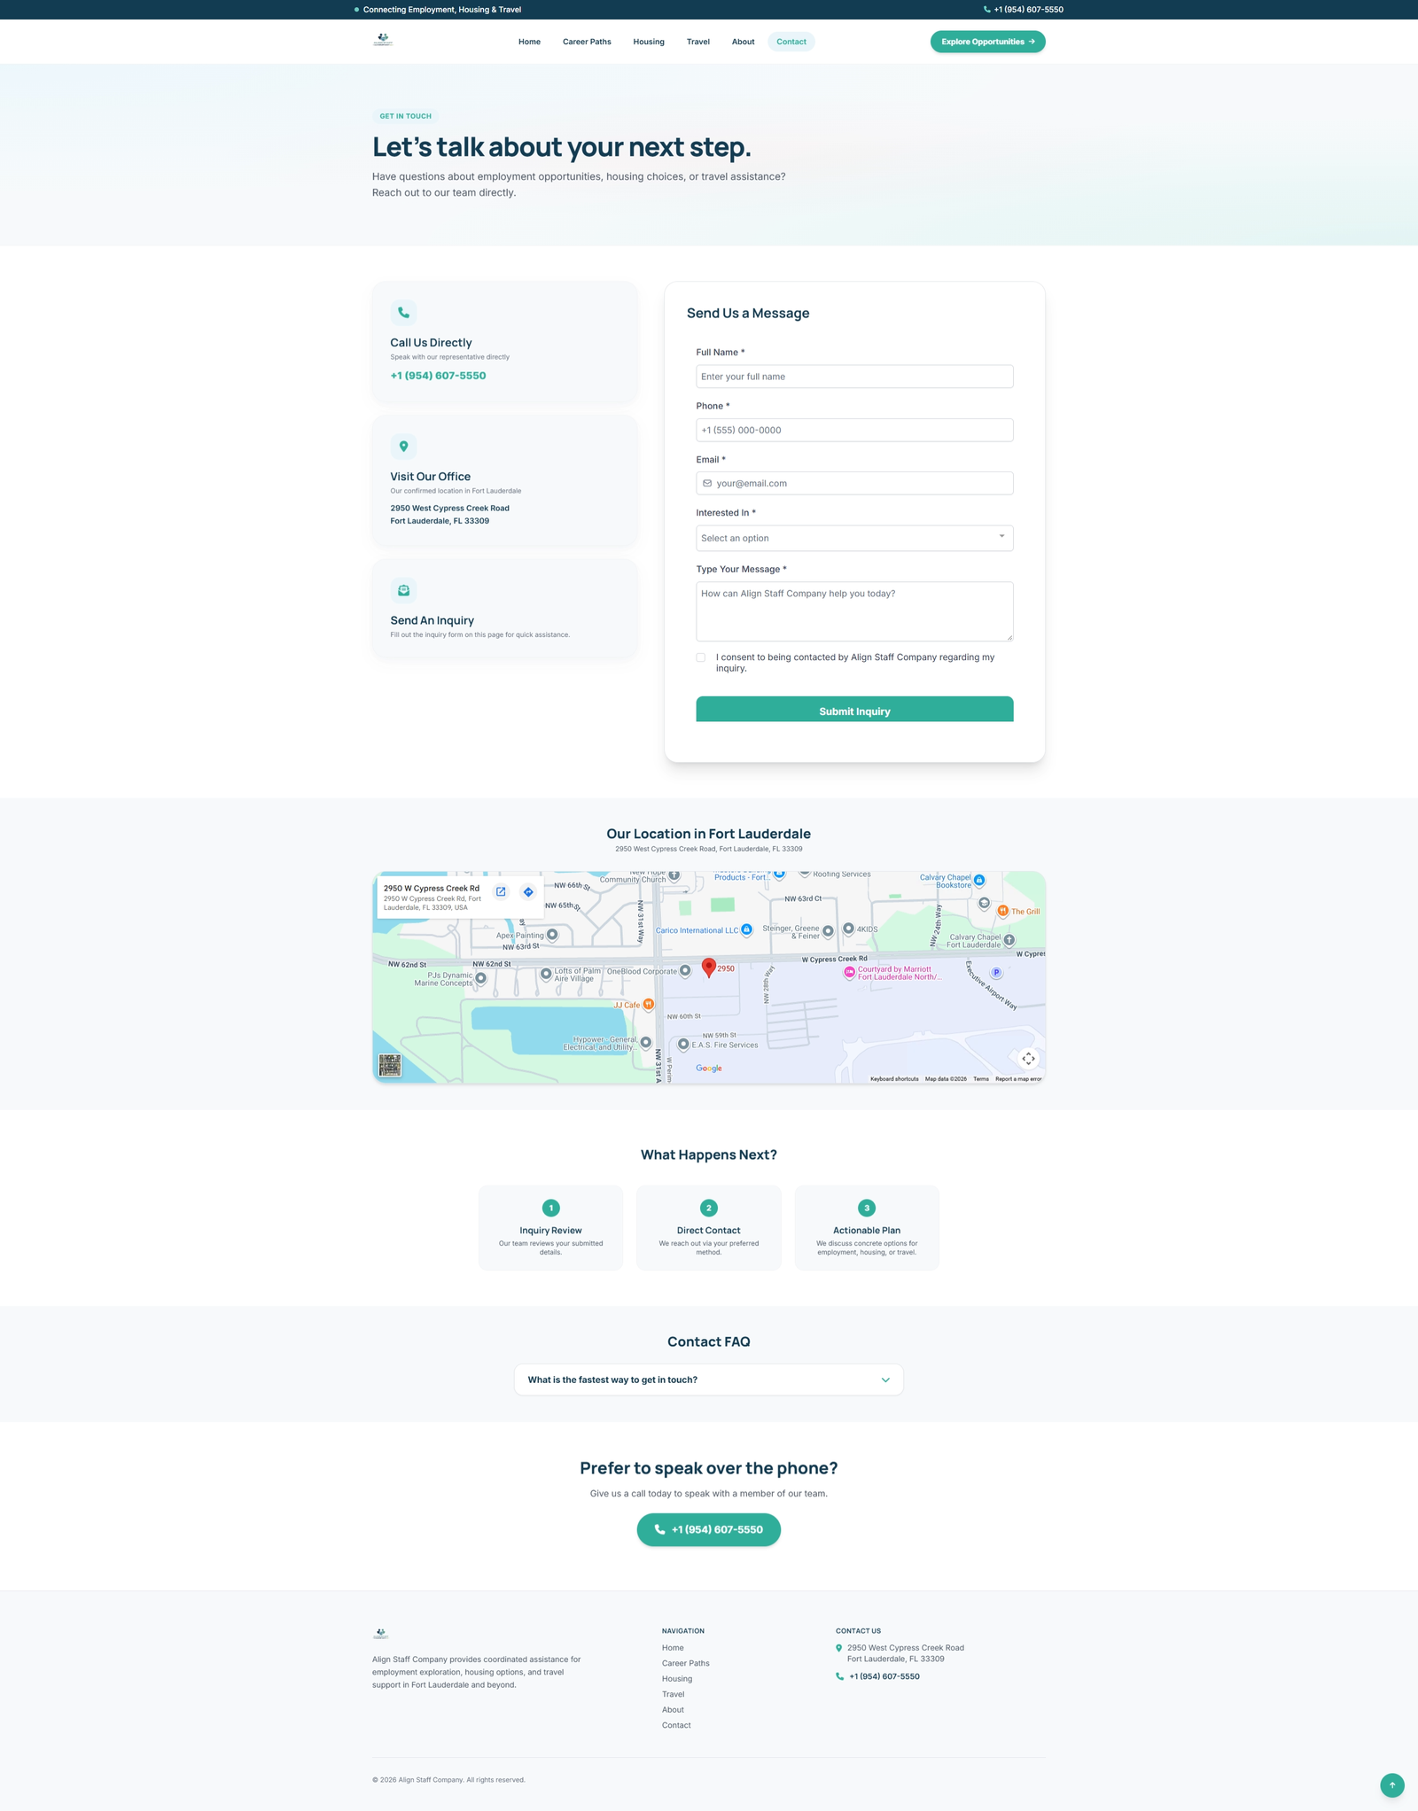This screenshot has height=1811, width=1418.
Task: Click the Align Staff logo in header
Action: [x=383, y=41]
